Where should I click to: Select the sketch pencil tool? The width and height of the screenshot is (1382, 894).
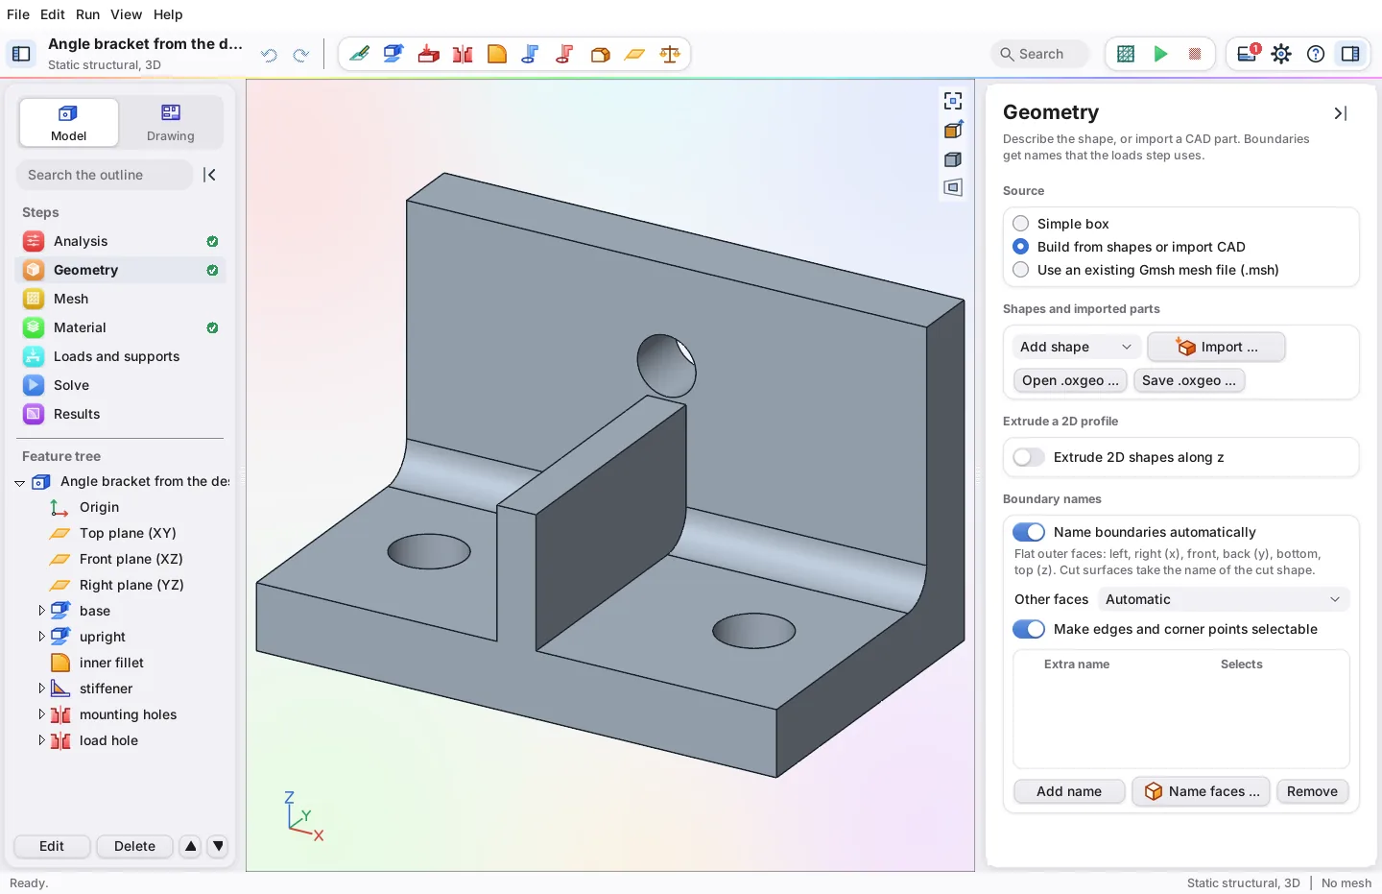click(x=359, y=54)
